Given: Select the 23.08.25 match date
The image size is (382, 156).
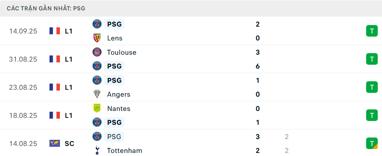Looking at the screenshot, I should tap(23, 87).
